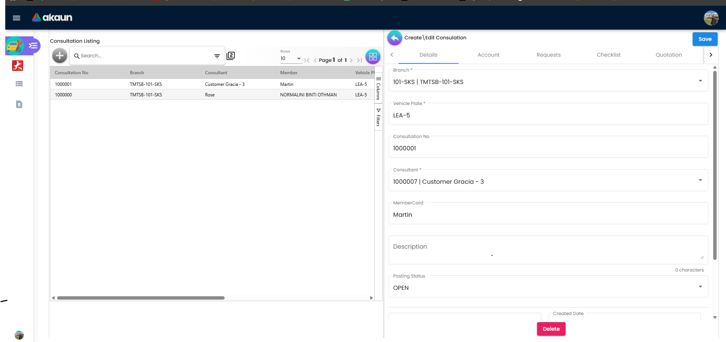The image size is (726, 342).
Task: Click the akaun logo
Action: point(52,17)
